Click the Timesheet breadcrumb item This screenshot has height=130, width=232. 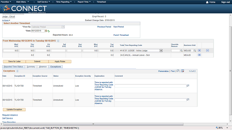tap(101, 2)
